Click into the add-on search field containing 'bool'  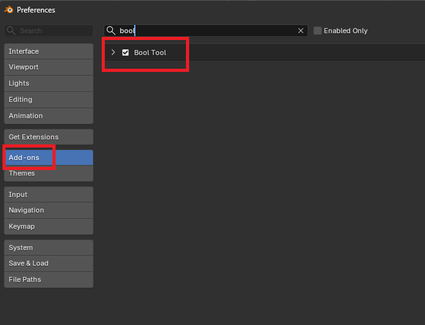(x=206, y=31)
